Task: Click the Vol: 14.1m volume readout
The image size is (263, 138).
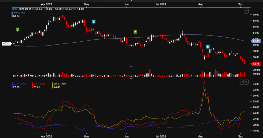Action: [78, 9]
